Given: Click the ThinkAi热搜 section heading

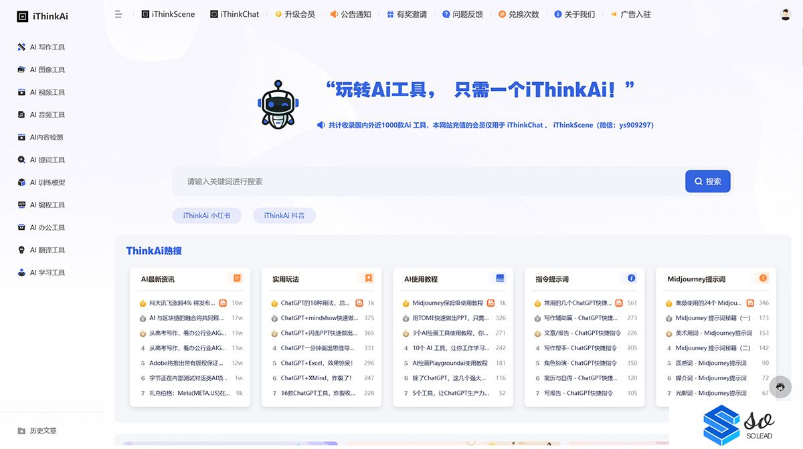Looking at the screenshot, I should point(154,251).
